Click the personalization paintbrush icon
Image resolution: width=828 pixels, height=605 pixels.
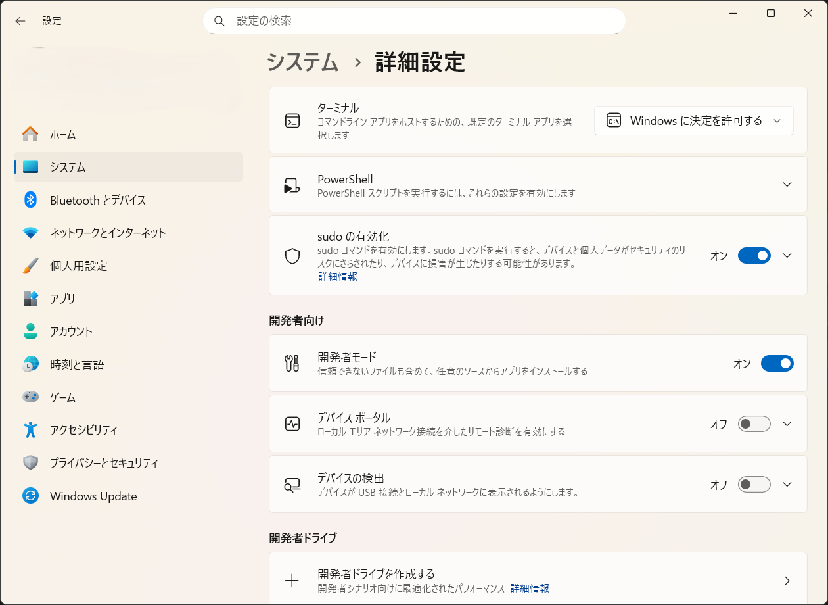coord(30,266)
